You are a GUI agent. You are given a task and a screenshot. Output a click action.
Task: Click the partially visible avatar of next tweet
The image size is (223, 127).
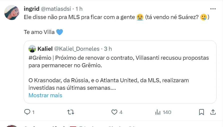12,126
